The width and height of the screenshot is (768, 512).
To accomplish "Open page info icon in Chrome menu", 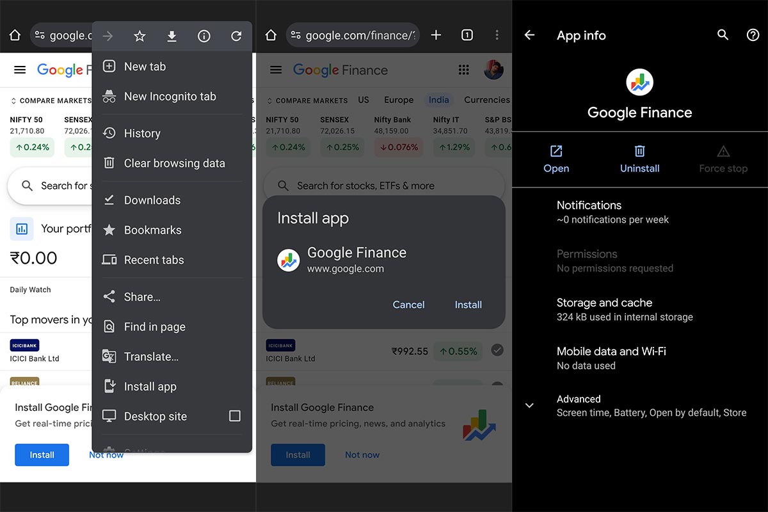I will pyautogui.click(x=204, y=36).
